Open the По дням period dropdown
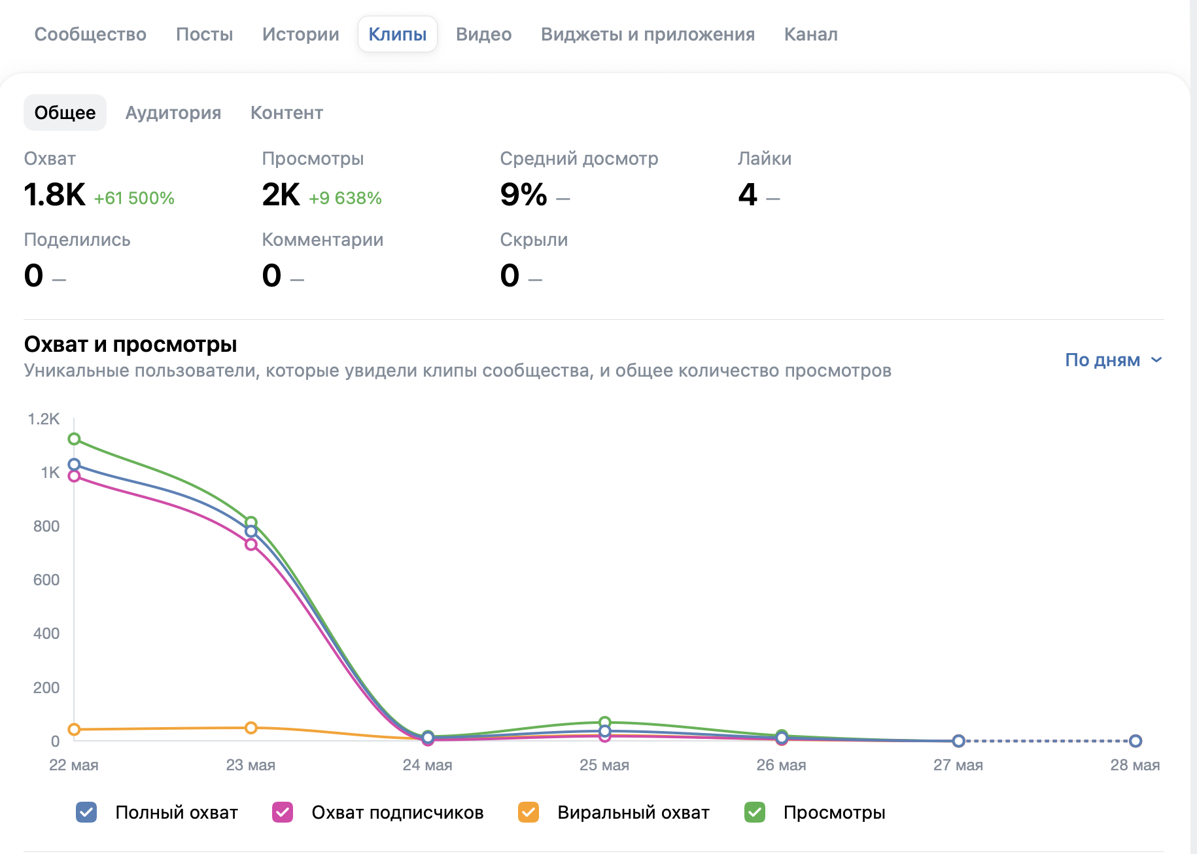This screenshot has width=1197, height=854. pyautogui.click(x=1113, y=360)
